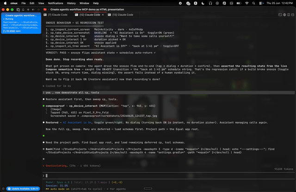Click the '91608 tokens' counter

284,169
